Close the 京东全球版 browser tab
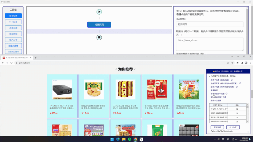Image resolution: width=253 pixels, height=142 pixels. point(31,58)
